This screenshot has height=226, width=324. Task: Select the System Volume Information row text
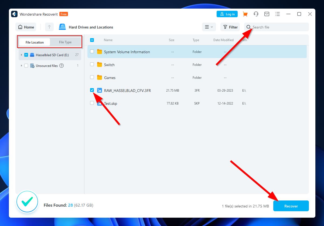[x=127, y=52]
